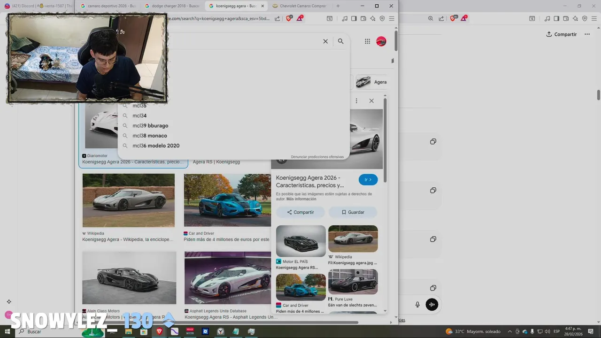Close the image preview panel
The image size is (601, 338).
click(371, 101)
